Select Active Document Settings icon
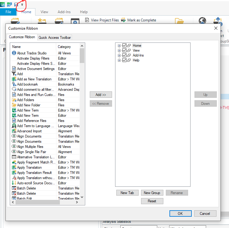Screen dimensions: 229x228 click(14, 68)
